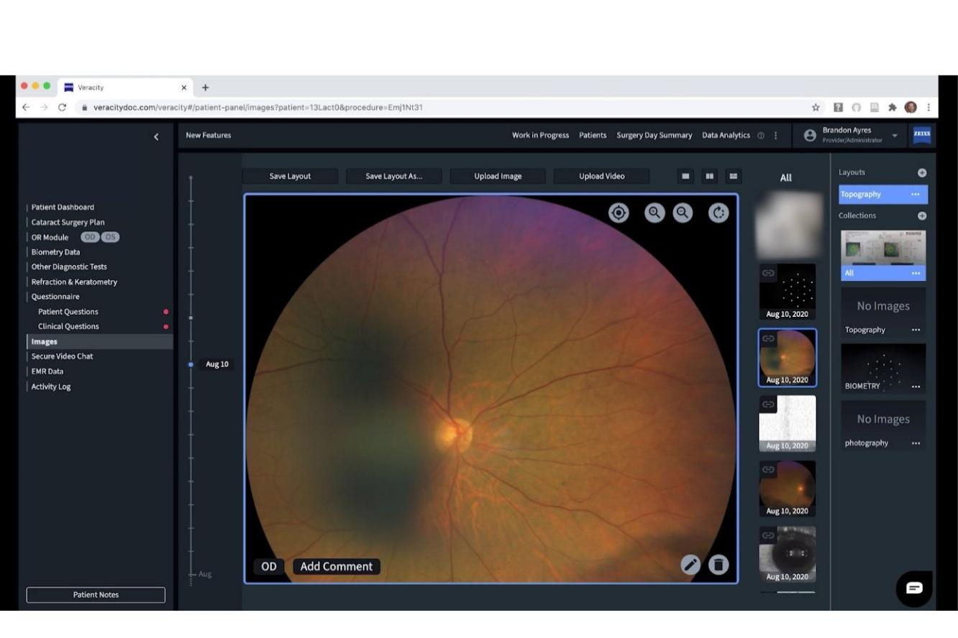This screenshot has height=638, width=958.
Task: Open Surgery Day Summary
Action: click(654, 135)
